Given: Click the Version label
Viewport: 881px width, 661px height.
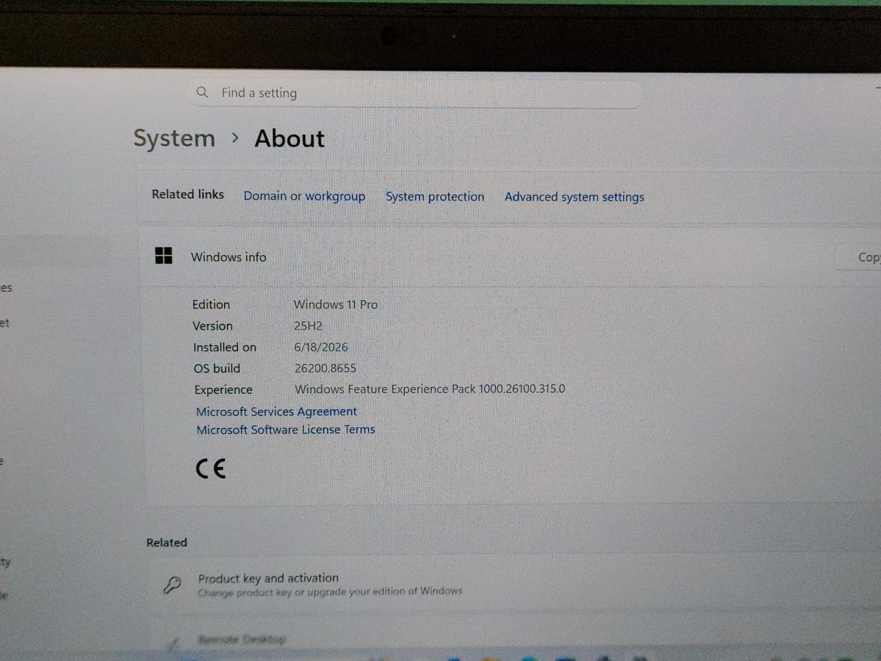Looking at the screenshot, I should pyautogui.click(x=213, y=326).
